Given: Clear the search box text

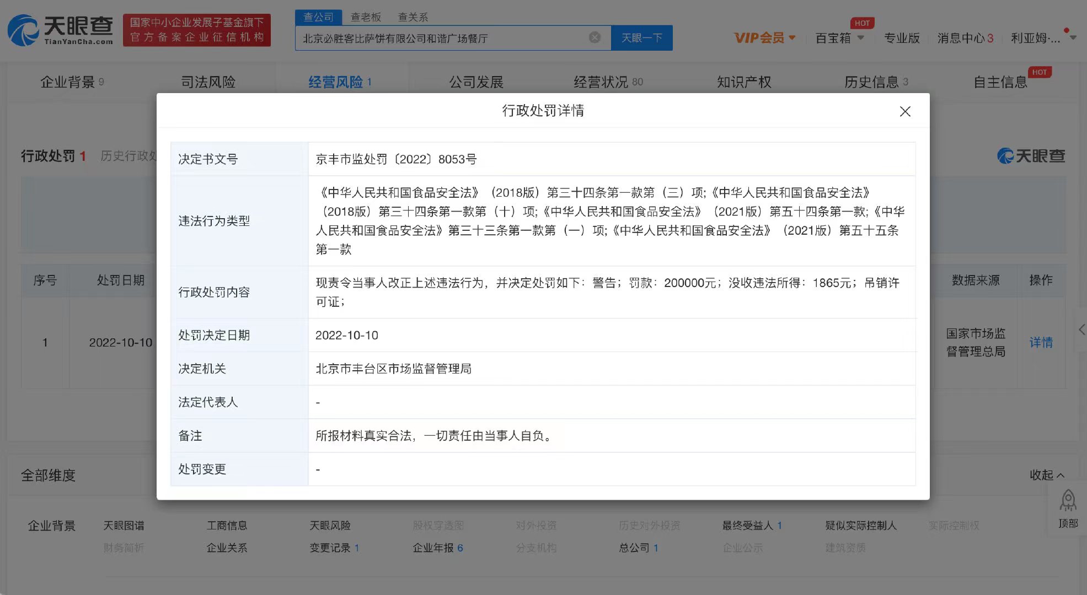Looking at the screenshot, I should tap(595, 37).
